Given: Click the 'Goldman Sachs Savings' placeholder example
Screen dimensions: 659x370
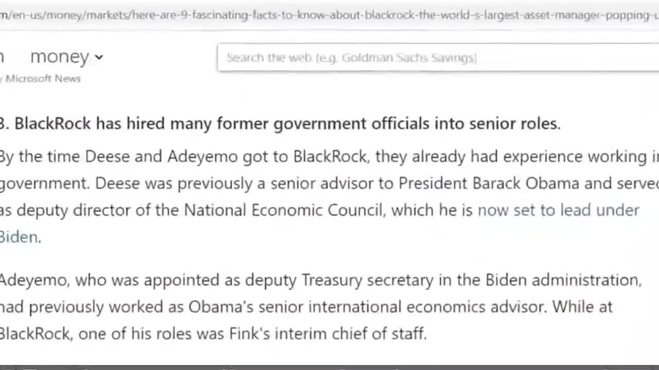Looking at the screenshot, I should coord(409,58).
